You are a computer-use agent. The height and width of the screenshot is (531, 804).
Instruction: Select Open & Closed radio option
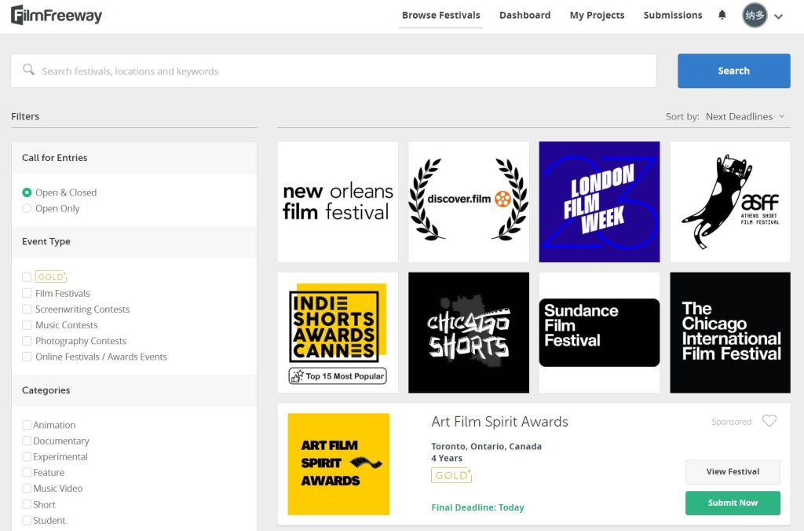pyautogui.click(x=27, y=192)
